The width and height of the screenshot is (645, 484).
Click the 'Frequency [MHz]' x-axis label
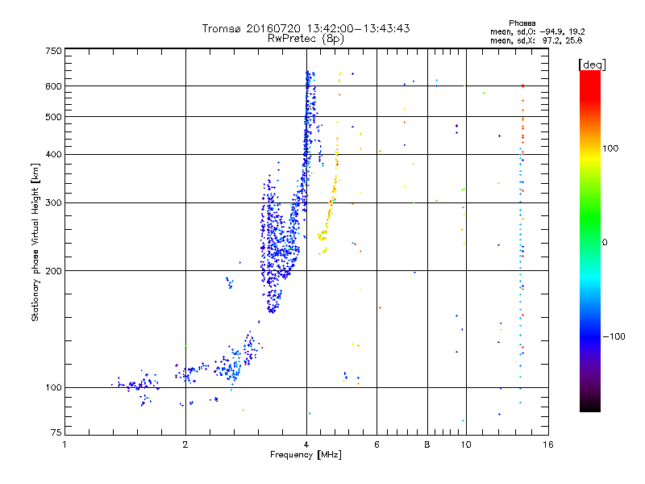click(306, 455)
